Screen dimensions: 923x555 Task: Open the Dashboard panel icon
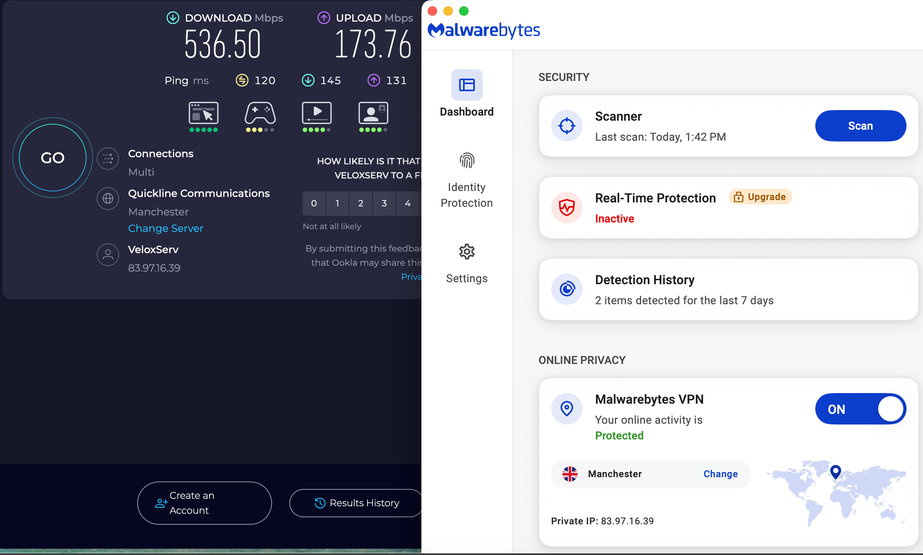(466, 85)
